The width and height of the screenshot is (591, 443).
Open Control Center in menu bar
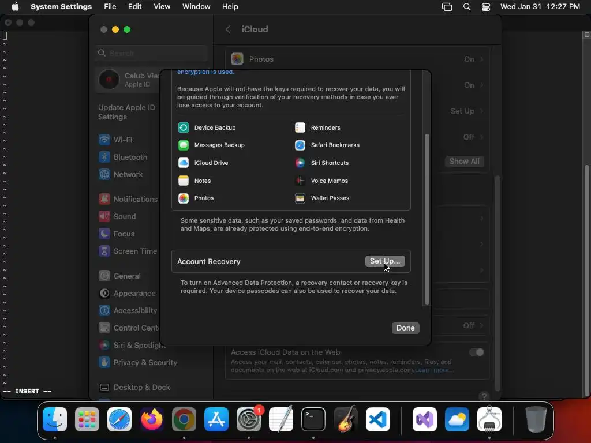[x=486, y=7]
